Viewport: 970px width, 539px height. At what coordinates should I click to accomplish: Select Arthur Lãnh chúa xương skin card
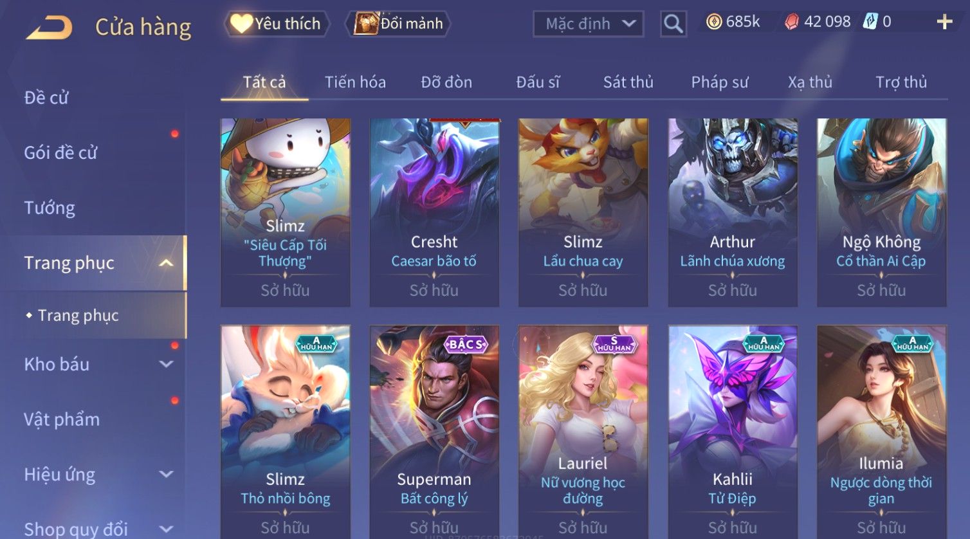click(x=733, y=212)
